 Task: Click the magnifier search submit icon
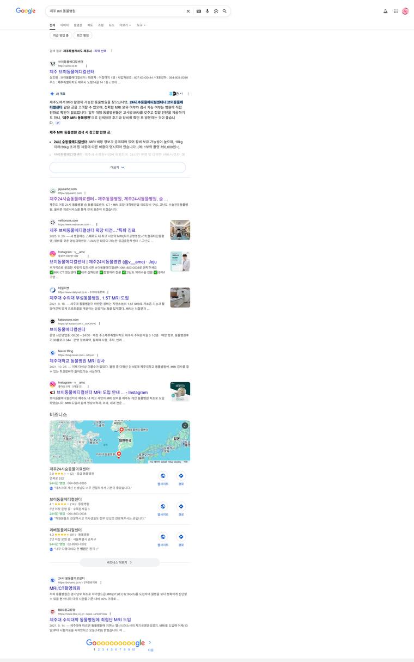[224, 11]
